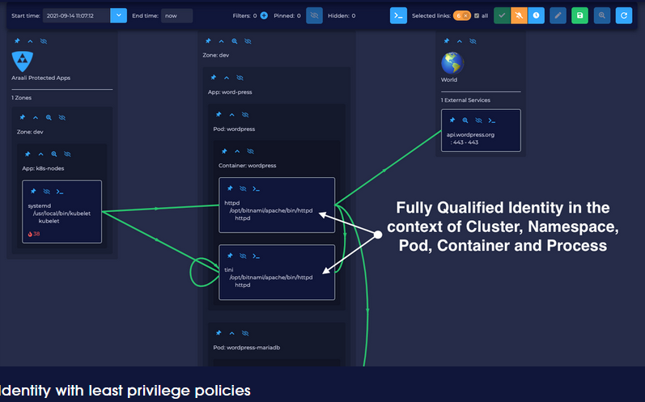Collapse the Araali Protected Apps panel
The width and height of the screenshot is (645, 402).
[30, 40]
